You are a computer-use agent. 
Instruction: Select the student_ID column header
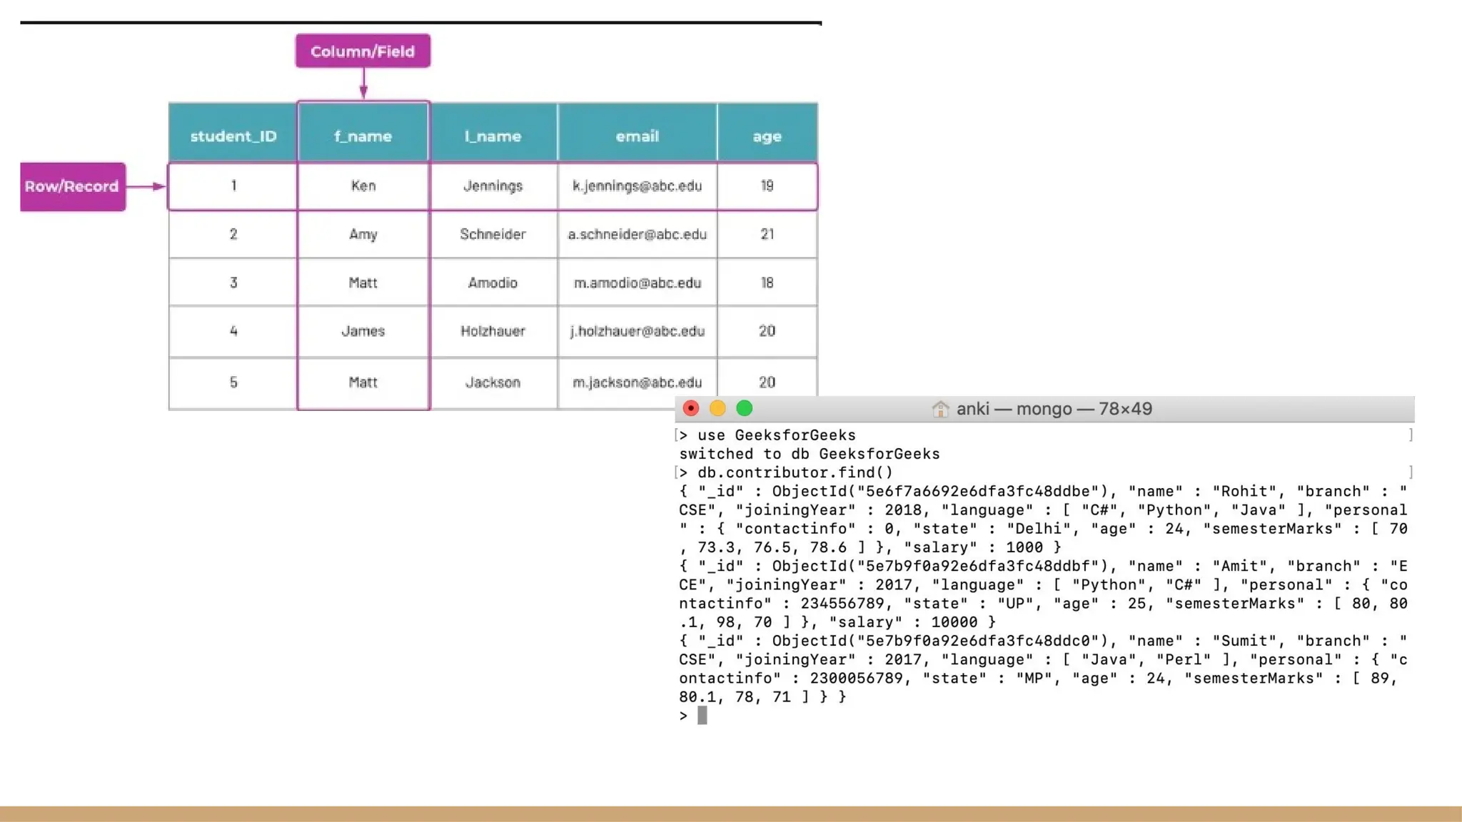(x=233, y=136)
